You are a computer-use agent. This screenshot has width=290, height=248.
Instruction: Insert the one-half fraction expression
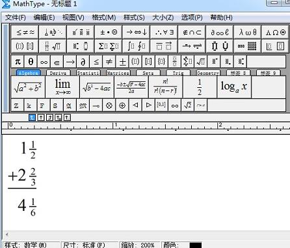tap(200, 87)
